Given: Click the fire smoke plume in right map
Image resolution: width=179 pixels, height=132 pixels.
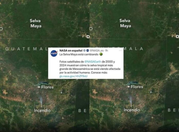Looking at the screenshot, I should 130,101.
